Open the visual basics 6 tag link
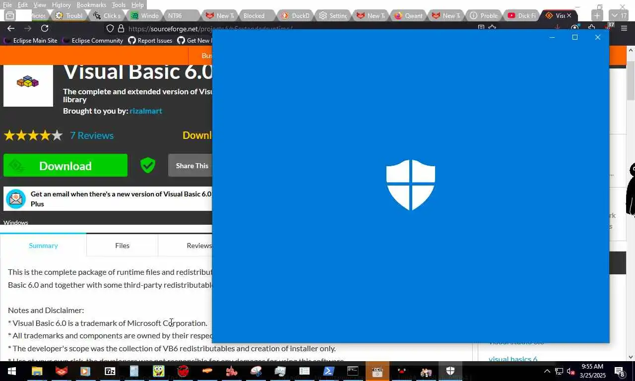Image resolution: width=635 pixels, height=381 pixels. click(513, 359)
